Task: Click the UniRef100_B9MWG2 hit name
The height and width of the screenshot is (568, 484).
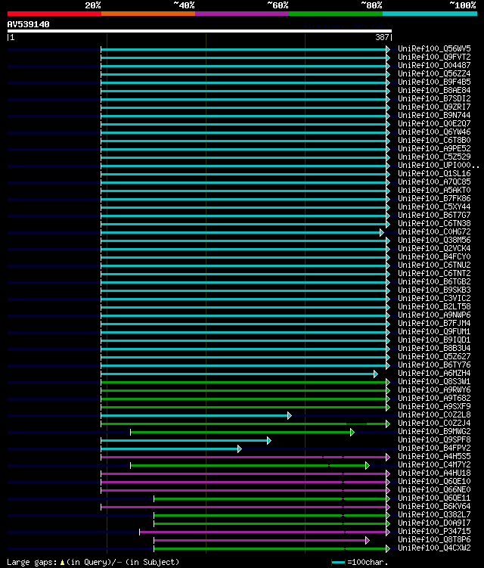Action: [x=434, y=432]
